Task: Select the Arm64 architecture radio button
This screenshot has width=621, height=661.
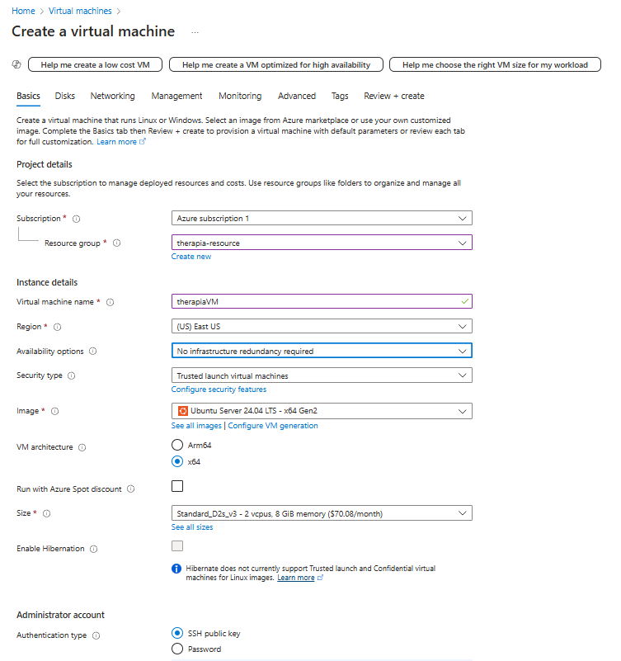Action: click(177, 445)
